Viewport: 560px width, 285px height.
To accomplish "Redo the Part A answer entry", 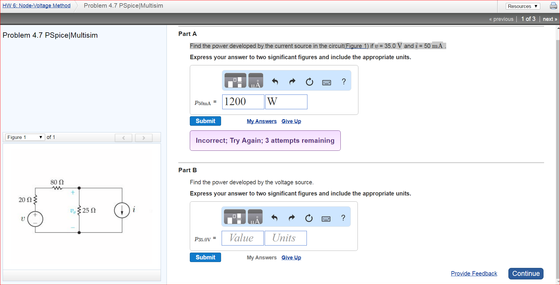I will [x=292, y=81].
